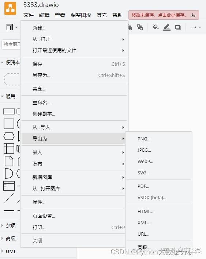The image size is (206, 259).
Task: Choose 创建副本... in the file menu
Action: pos(74,114)
